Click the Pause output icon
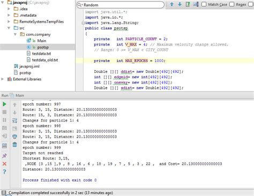The height and width of the screenshot is (196, 254). point(4,120)
